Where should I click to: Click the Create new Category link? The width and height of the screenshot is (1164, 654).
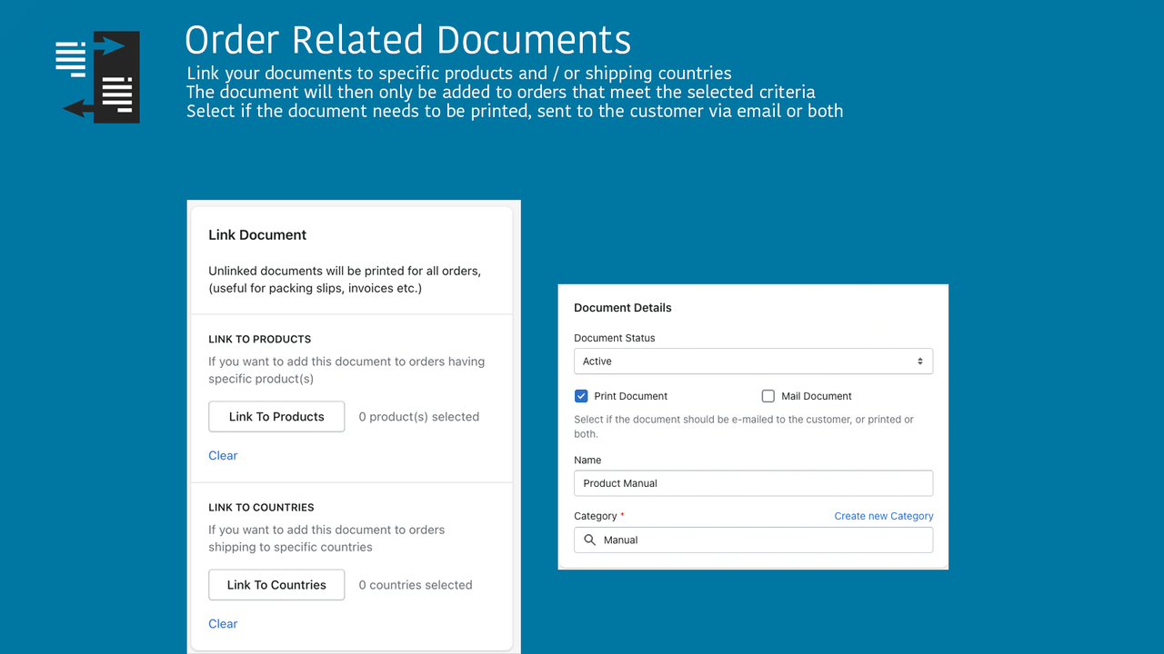click(x=884, y=516)
